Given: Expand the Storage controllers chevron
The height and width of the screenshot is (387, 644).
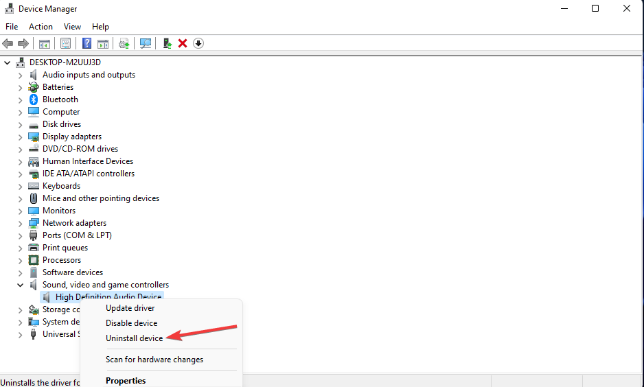Looking at the screenshot, I should 20,310.
